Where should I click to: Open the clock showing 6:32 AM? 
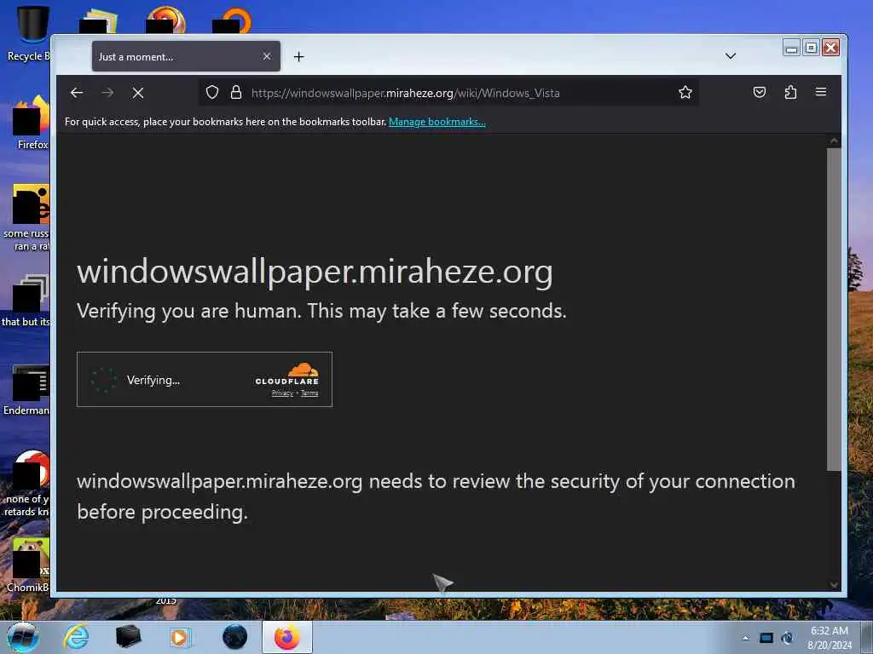(830, 638)
